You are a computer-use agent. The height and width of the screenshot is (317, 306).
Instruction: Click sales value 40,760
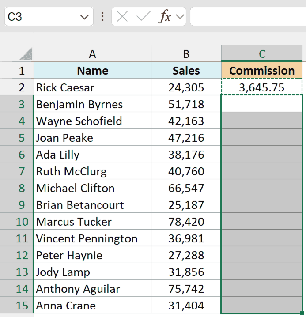coord(186,171)
